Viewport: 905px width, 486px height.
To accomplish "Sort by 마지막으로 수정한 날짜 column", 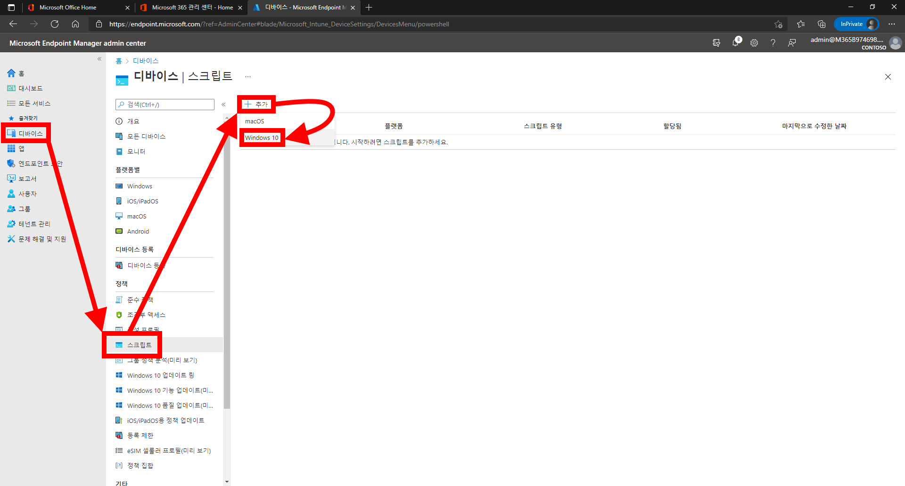I will click(814, 126).
